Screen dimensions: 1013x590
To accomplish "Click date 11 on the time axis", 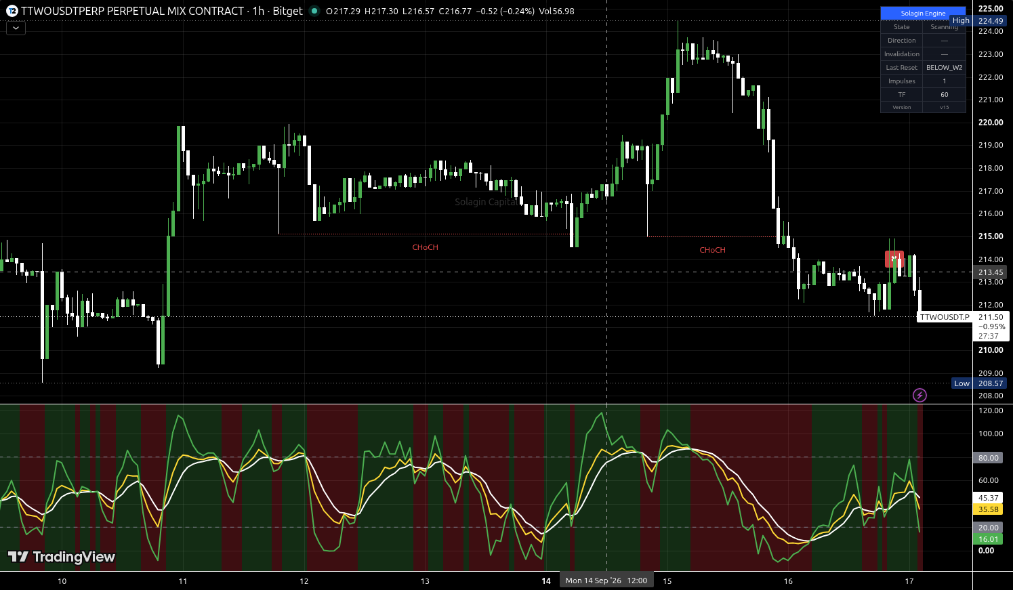I will (183, 581).
